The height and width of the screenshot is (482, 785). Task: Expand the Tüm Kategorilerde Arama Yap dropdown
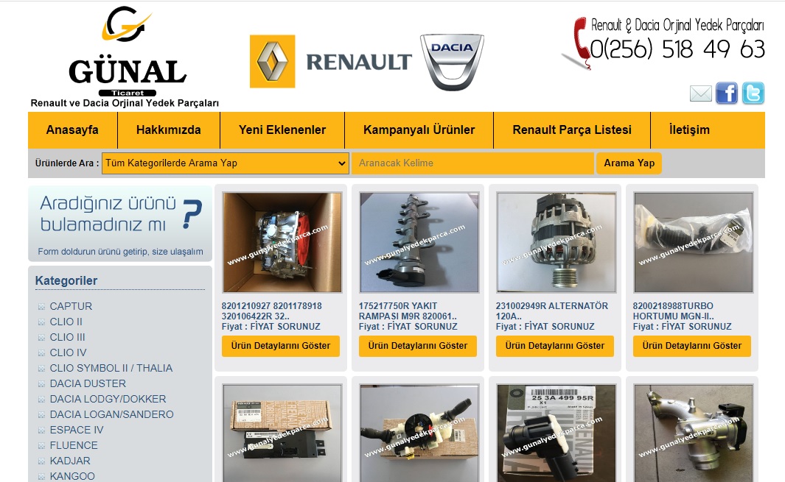click(x=225, y=163)
